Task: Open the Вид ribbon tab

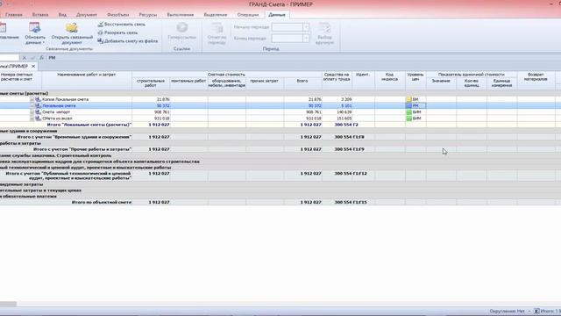Action: (62, 15)
